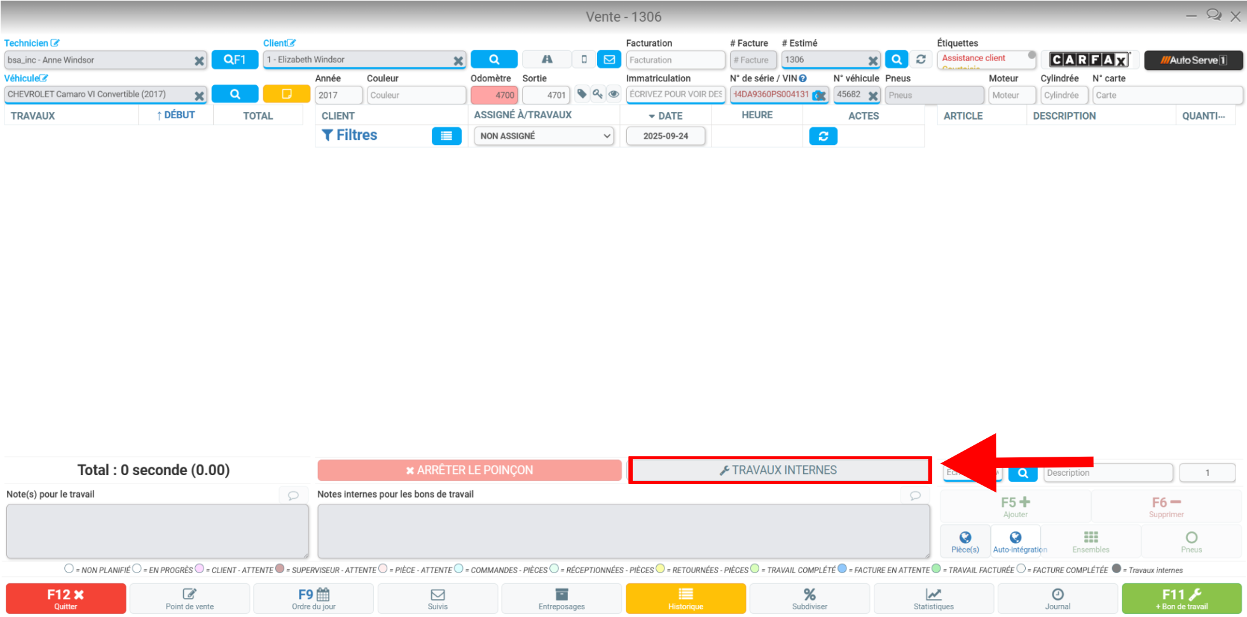Viewport: 1247px width, 617px height.
Task: Click ARRÊTER LE POINÇON button
Action: (469, 470)
